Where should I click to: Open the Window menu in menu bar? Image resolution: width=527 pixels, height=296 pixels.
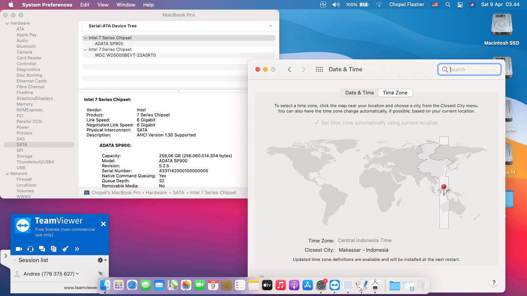click(x=125, y=5)
